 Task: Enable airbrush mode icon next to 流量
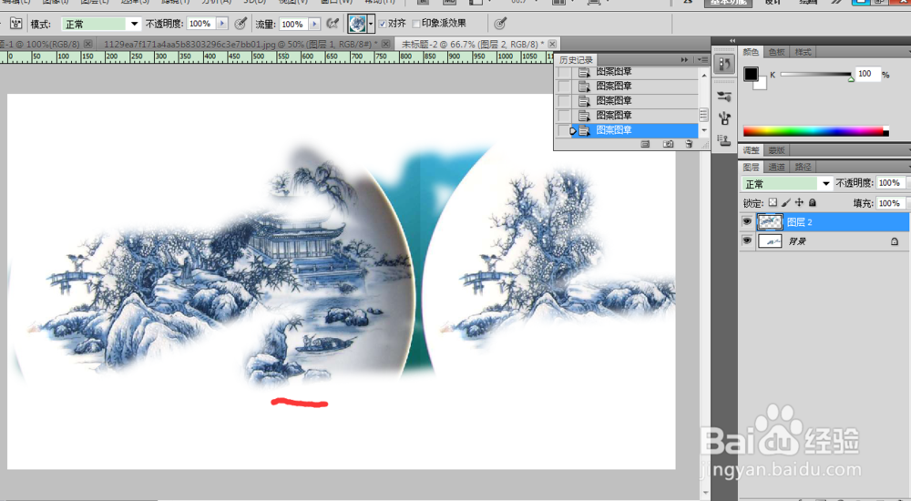coord(333,24)
